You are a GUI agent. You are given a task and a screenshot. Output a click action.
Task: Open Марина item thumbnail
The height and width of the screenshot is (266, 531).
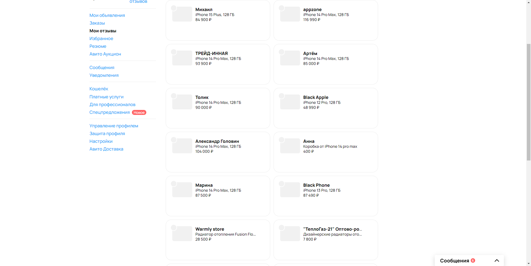(x=182, y=190)
